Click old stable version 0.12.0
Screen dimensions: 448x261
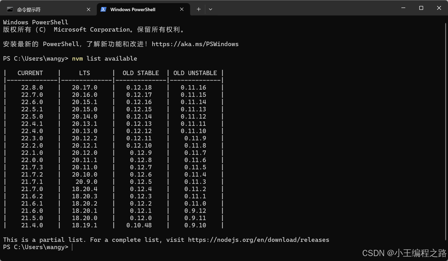(x=141, y=218)
